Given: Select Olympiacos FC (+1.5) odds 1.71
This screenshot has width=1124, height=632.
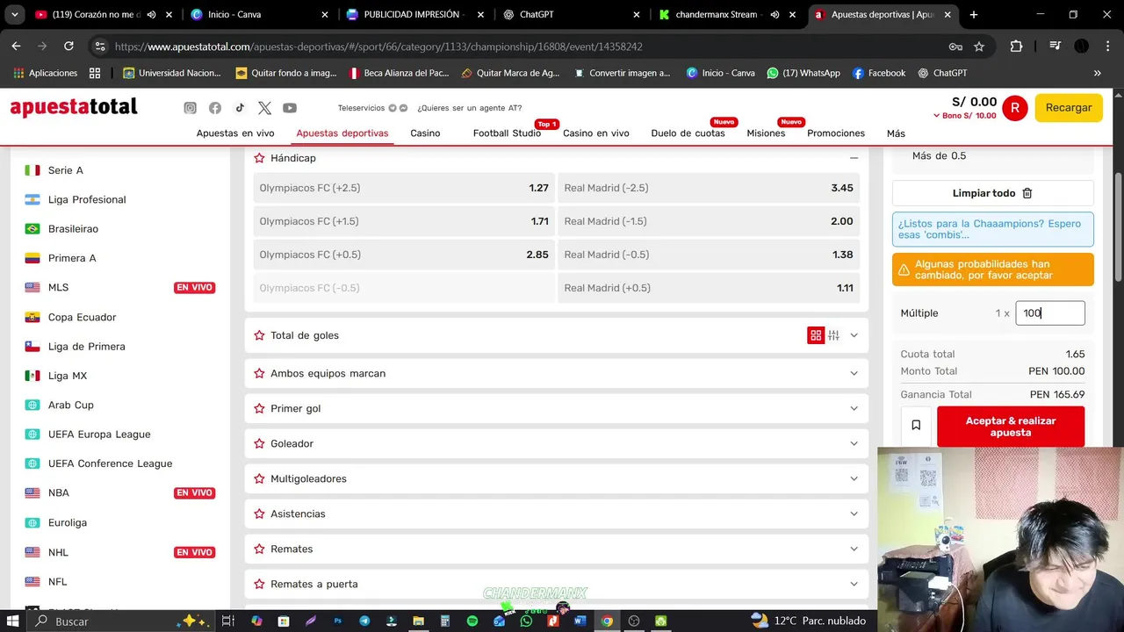Looking at the screenshot, I should pyautogui.click(x=404, y=221).
